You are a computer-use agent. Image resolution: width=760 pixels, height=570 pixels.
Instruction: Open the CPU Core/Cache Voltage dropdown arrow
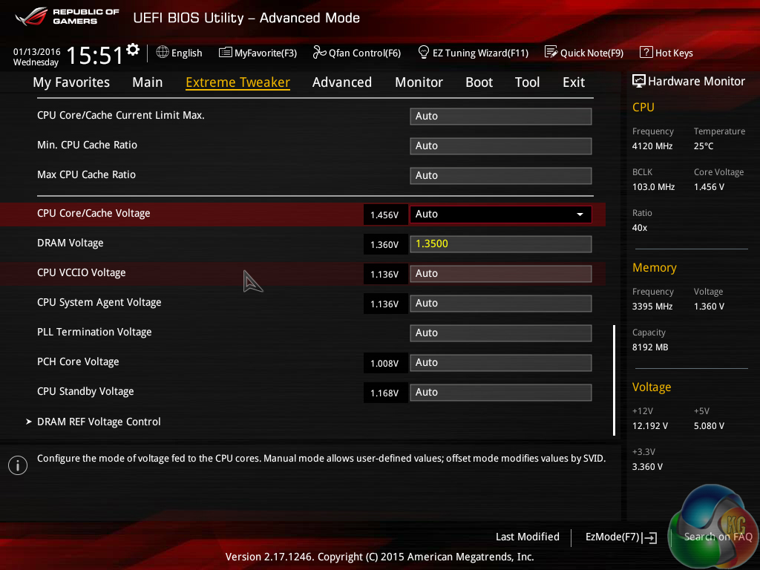(x=580, y=214)
